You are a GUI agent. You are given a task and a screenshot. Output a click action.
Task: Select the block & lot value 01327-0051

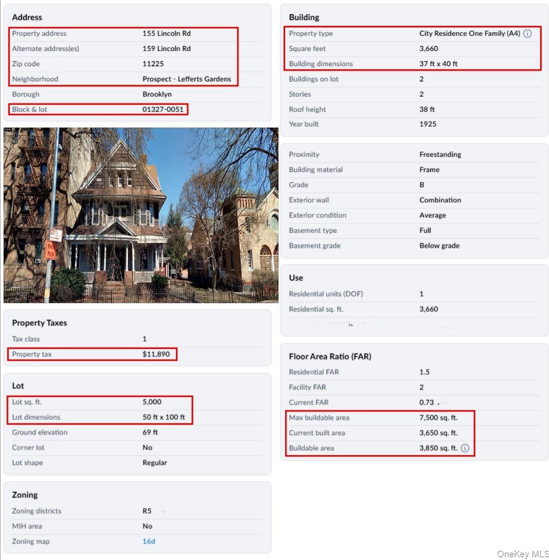click(x=163, y=109)
